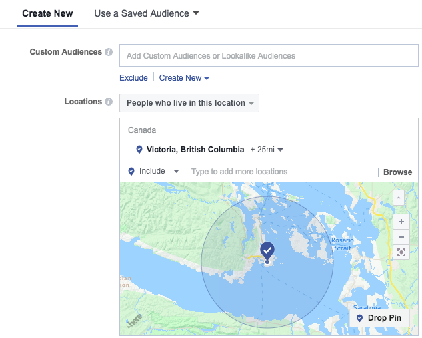Screen dimensions: 422x338
Task: Click Browse to browse locations
Action: (397, 172)
